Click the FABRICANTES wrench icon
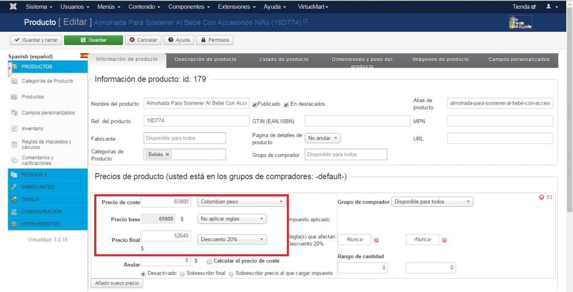 click(x=14, y=187)
